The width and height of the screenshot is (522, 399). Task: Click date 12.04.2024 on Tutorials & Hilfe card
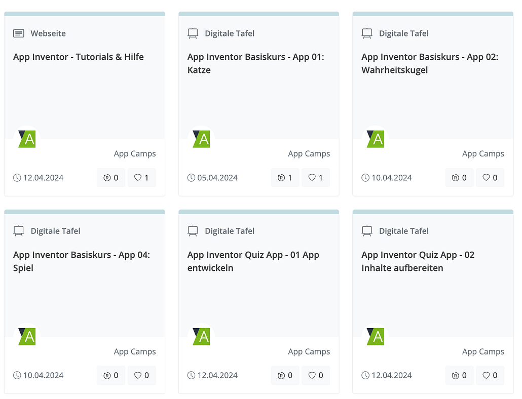(x=43, y=178)
